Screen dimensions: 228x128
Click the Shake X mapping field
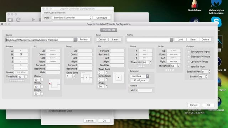145,51
